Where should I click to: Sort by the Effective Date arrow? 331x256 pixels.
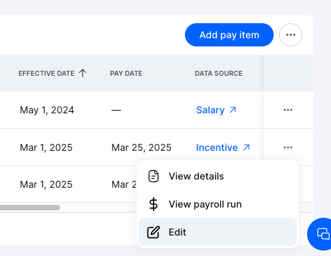[x=83, y=73]
